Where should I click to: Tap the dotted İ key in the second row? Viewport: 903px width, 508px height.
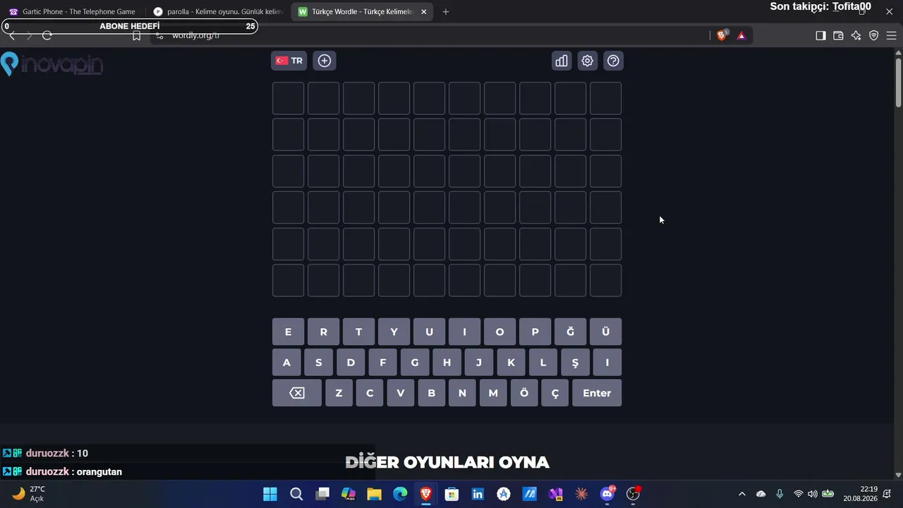607,363
